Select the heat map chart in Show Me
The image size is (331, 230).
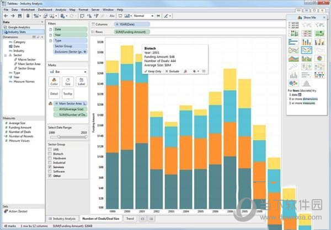[293, 33]
